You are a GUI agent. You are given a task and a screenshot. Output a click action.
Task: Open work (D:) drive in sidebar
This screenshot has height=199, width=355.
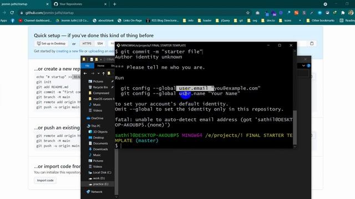(97, 178)
